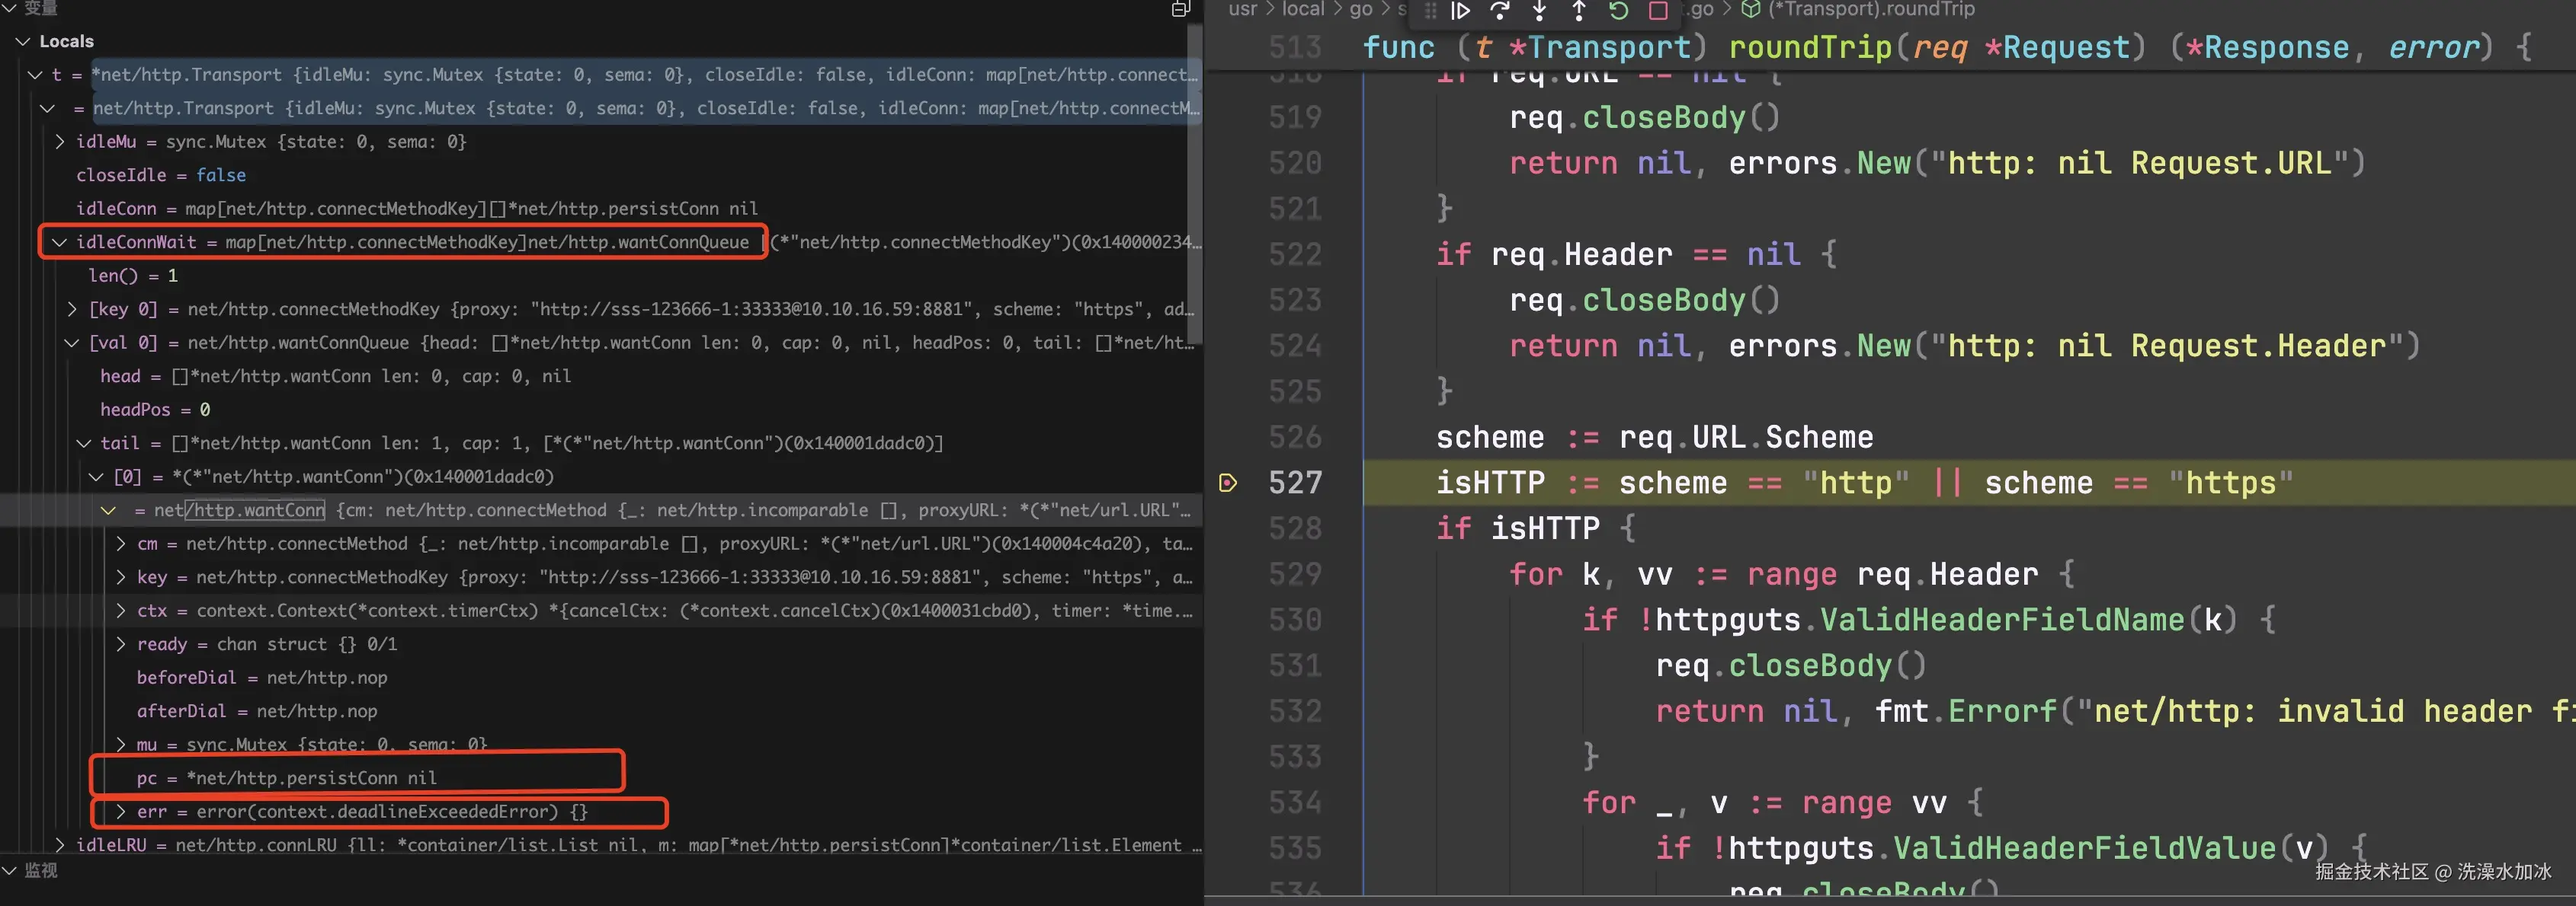Collapse the idleConnWait map entry
This screenshot has width=2576, height=906.
point(59,243)
